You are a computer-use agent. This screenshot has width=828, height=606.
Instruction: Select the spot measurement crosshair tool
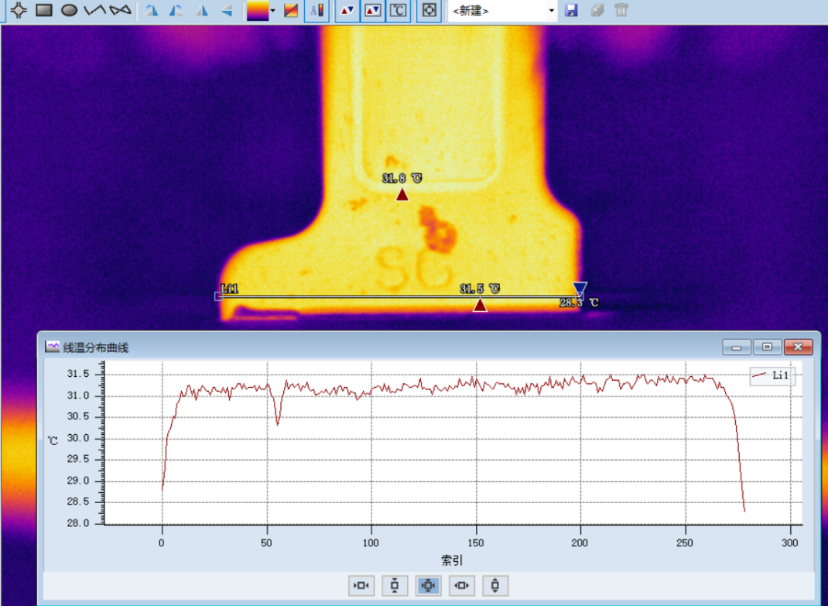pyautogui.click(x=19, y=10)
